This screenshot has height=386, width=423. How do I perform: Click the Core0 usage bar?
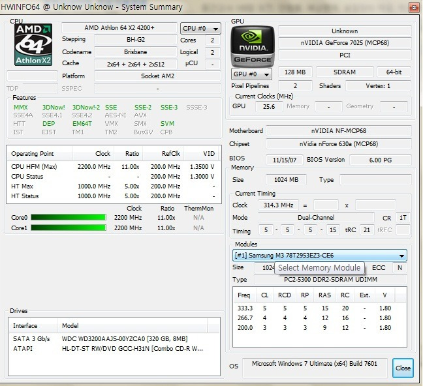click(69, 217)
